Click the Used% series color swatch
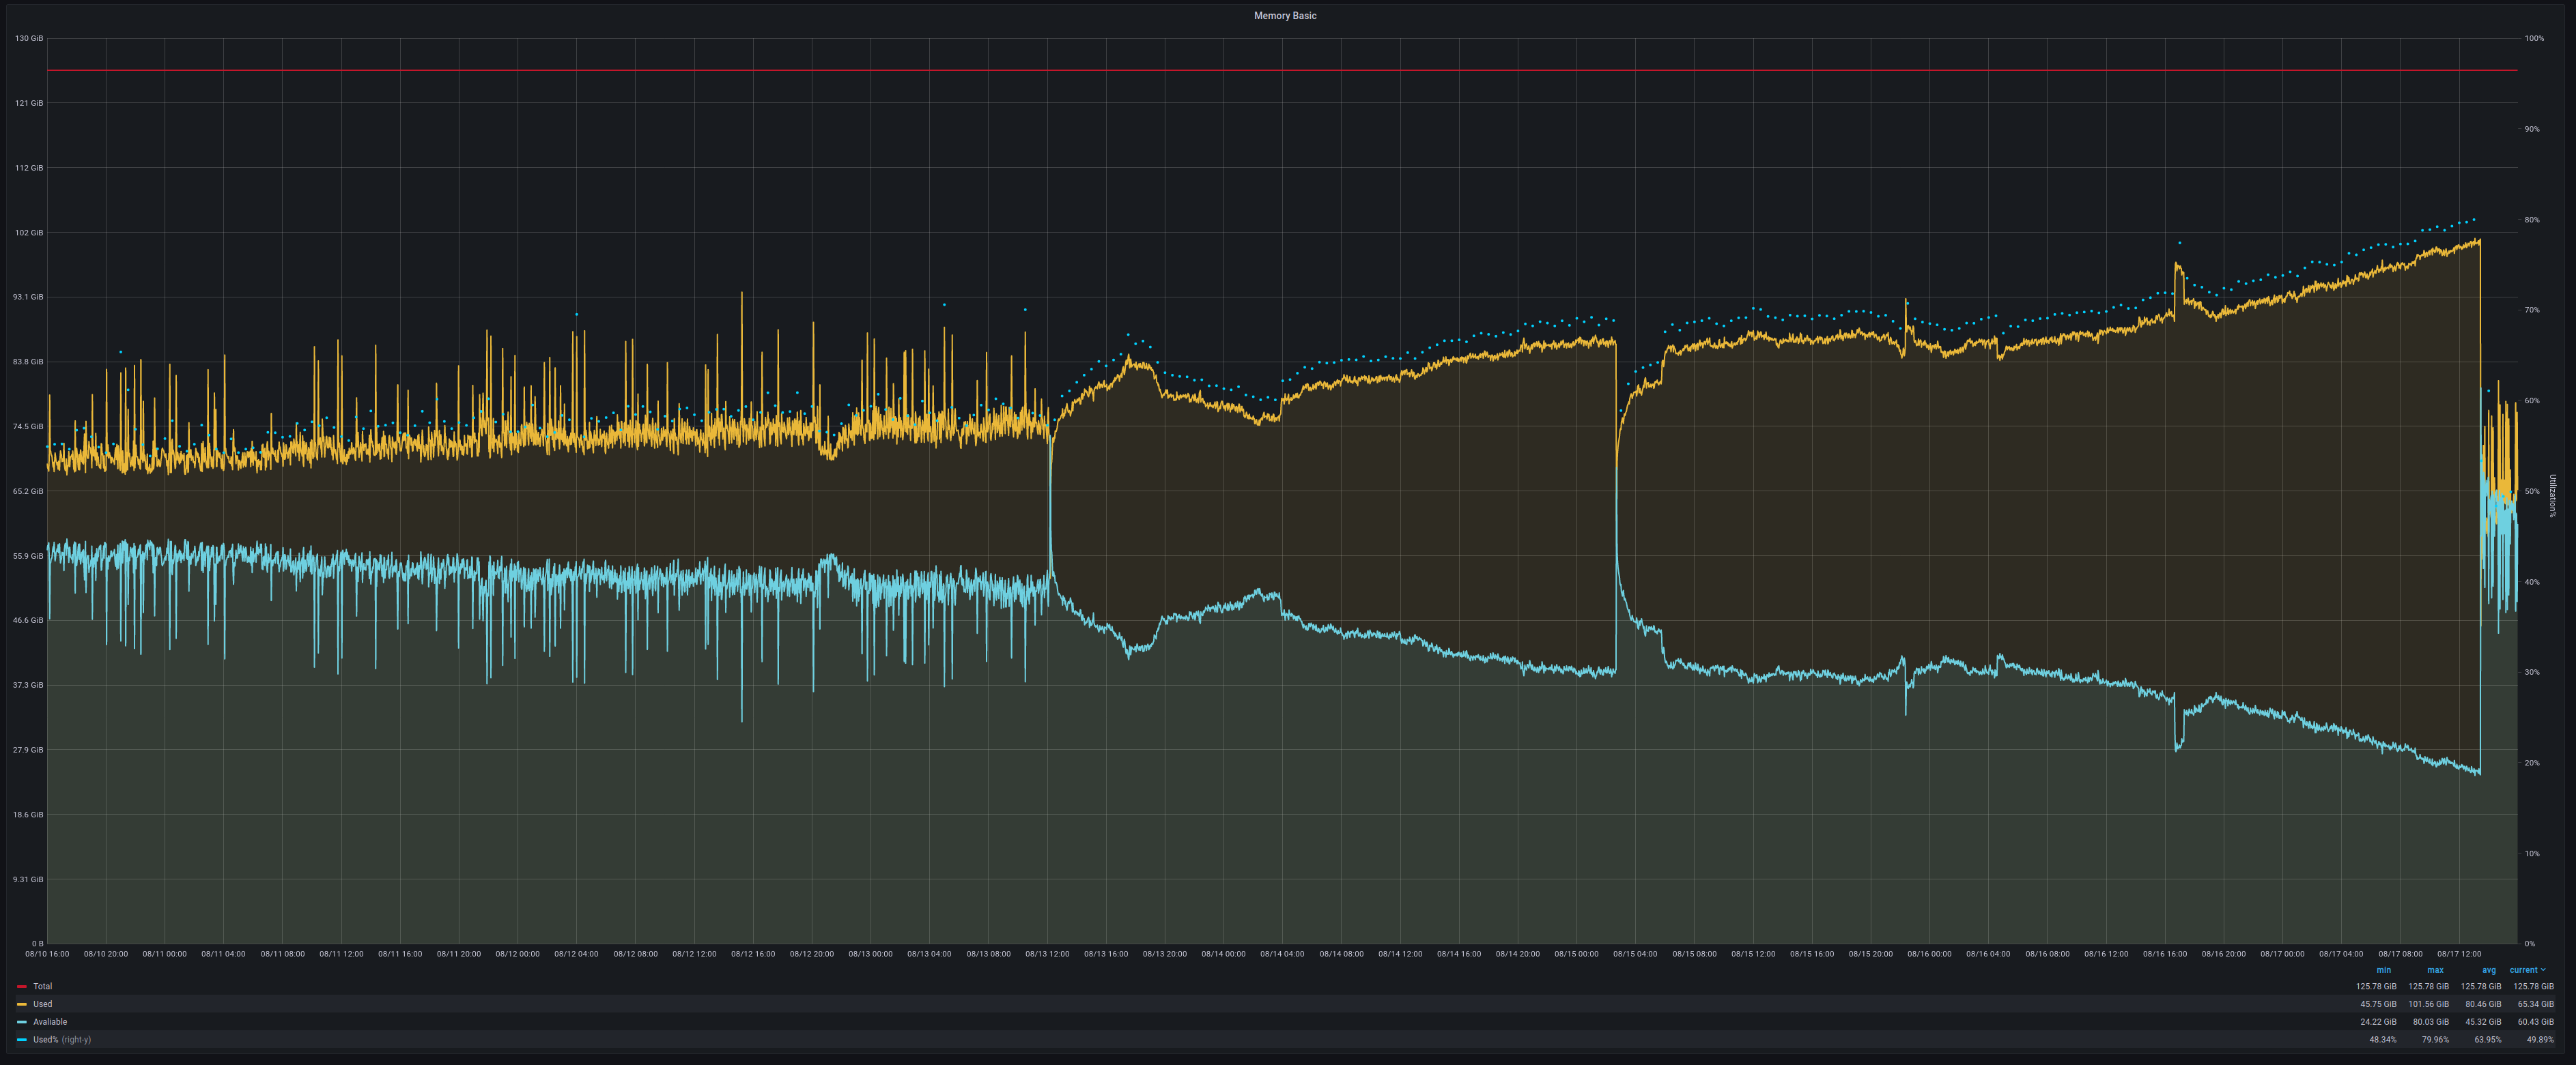The image size is (2576, 1065). coord(22,1040)
